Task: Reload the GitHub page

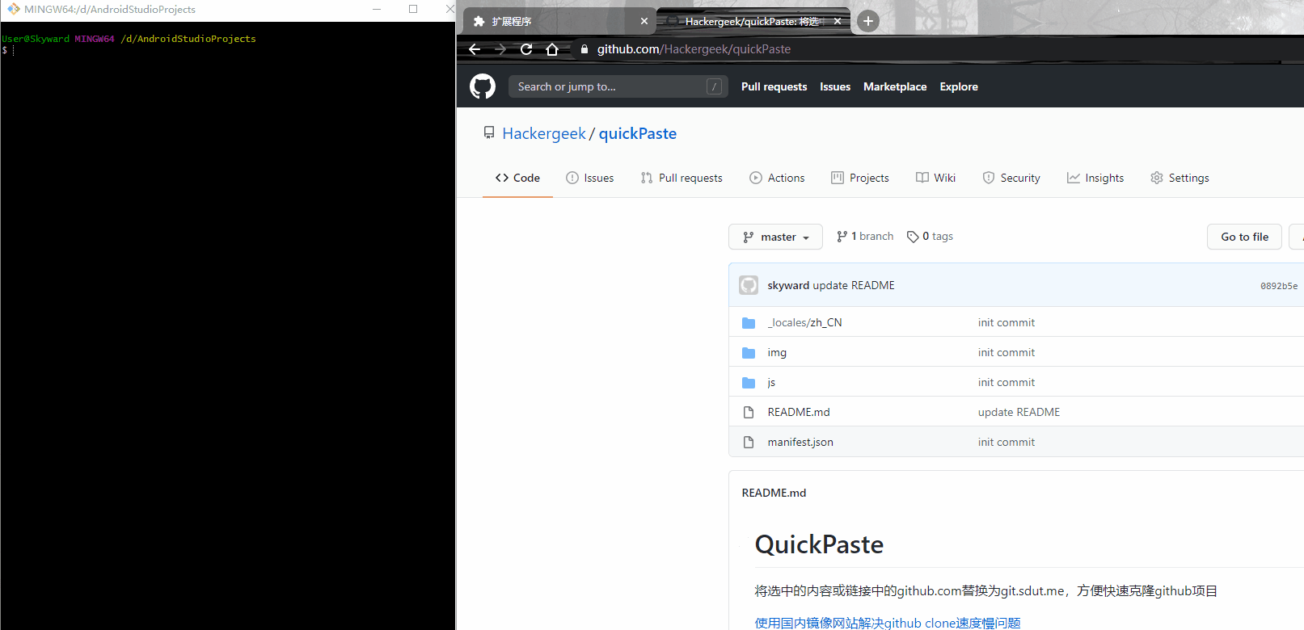Action: pos(526,49)
